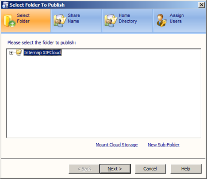Click the New Sub-Folder link
The width and height of the screenshot is (207, 179).
(x=164, y=145)
